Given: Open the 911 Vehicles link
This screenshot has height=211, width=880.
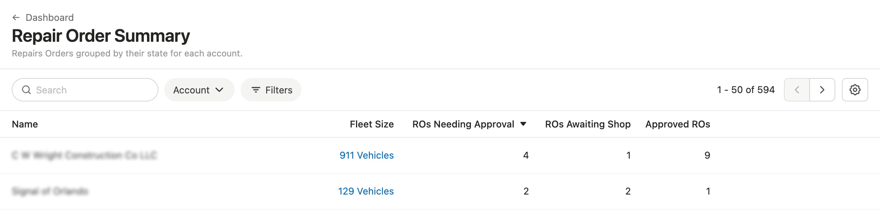Looking at the screenshot, I should click(366, 155).
